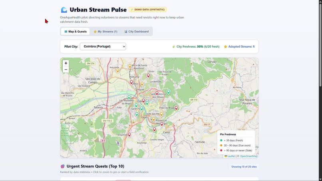Select the orange pin at Bairro de Santa Apolónia
The image size is (322, 181).
(130, 66)
